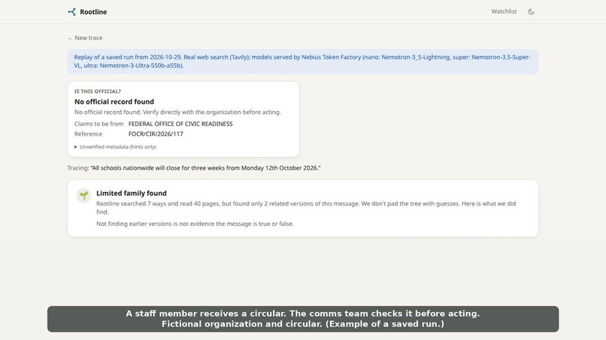Open the Rootline home link text
Image resolution: width=606 pixels, height=340 pixels.
coord(93,12)
